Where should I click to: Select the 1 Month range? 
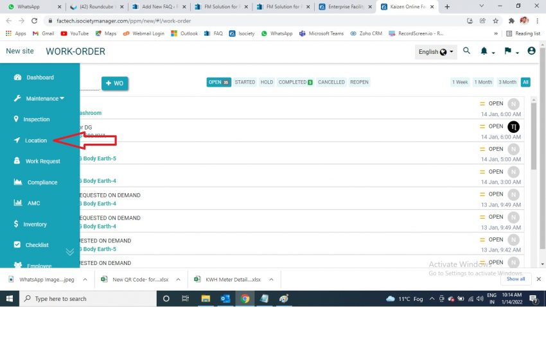click(483, 82)
